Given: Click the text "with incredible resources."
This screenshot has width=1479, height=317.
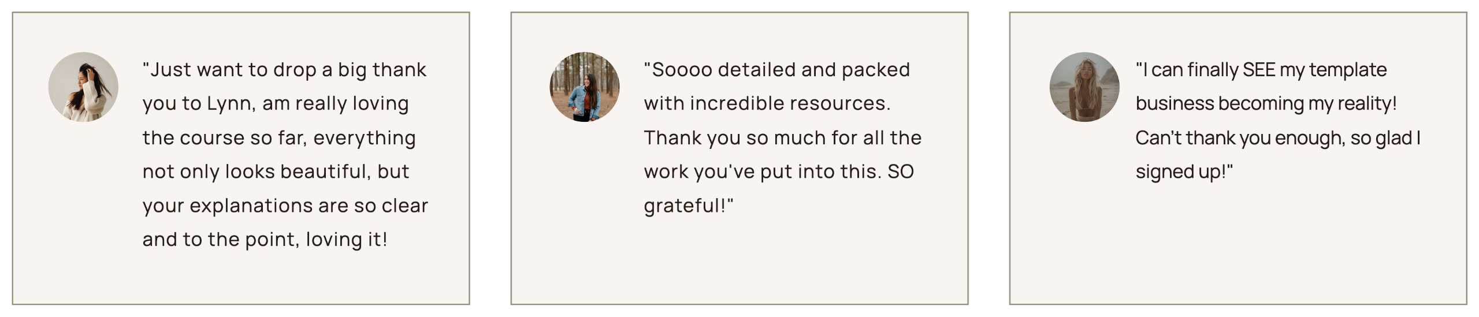Looking at the screenshot, I should [x=767, y=103].
